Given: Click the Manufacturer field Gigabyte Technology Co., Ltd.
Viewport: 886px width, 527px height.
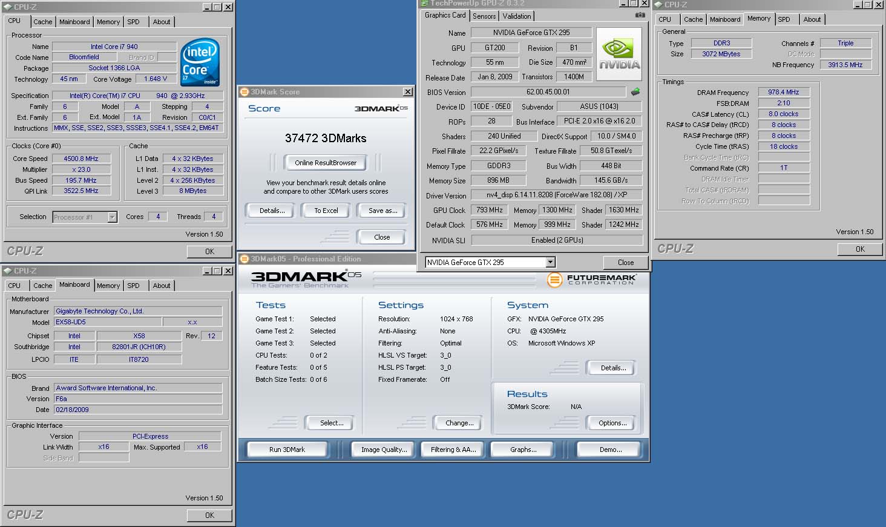Looking at the screenshot, I should pos(138,311).
